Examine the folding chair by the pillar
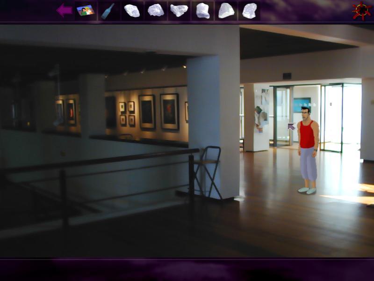 [207, 171]
